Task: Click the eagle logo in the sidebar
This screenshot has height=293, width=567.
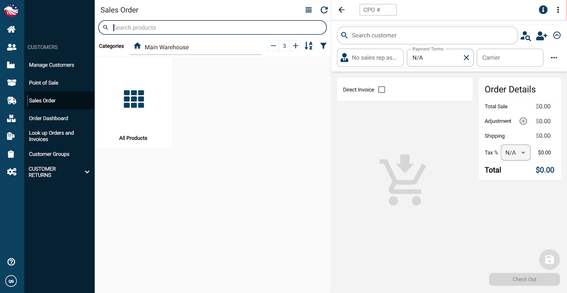Action: coord(11,10)
